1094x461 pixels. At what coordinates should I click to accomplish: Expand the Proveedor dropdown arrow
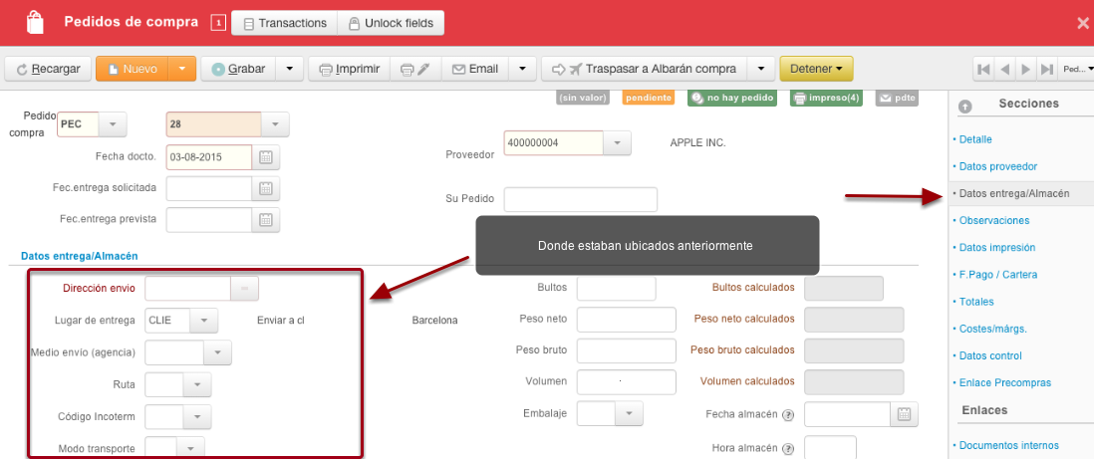point(617,143)
